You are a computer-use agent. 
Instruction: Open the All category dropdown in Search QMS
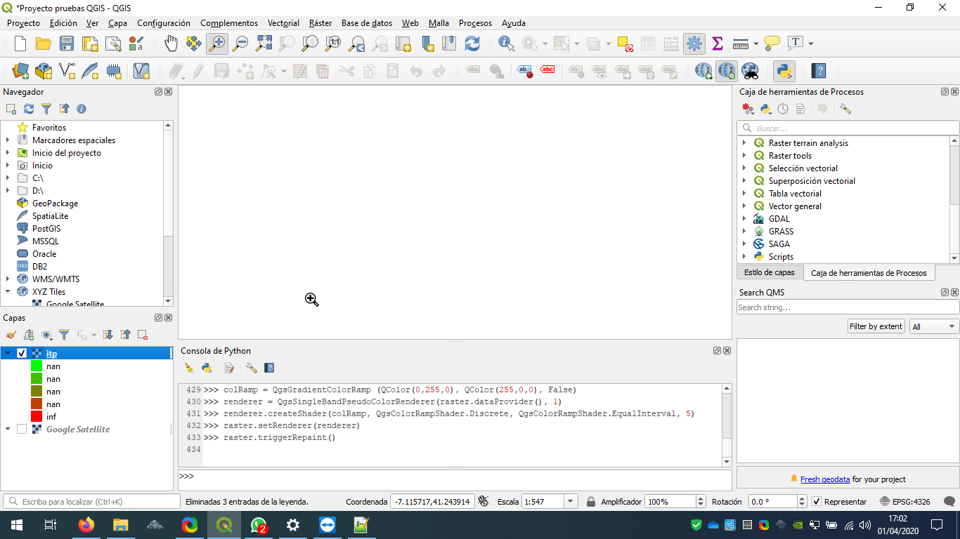click(934, 326)
